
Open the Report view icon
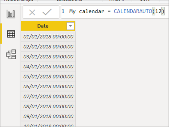pos(11,14)
